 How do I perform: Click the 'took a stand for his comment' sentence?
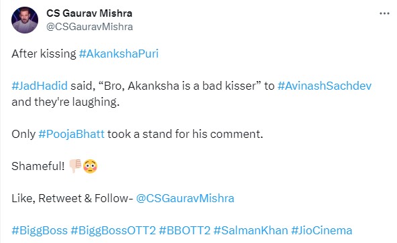tap(185, 134)
